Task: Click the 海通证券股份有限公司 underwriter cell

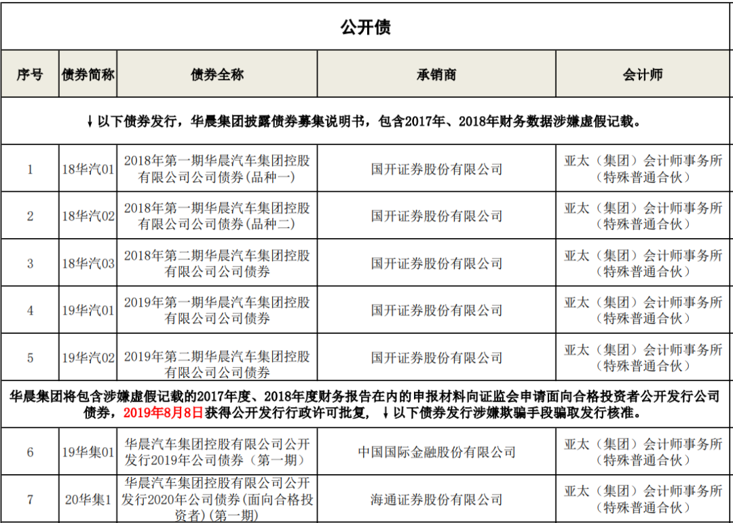Action: tap(436, 500)
